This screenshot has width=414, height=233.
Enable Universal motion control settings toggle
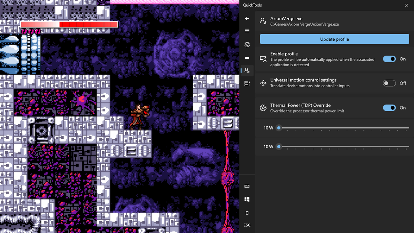(390, 83)
